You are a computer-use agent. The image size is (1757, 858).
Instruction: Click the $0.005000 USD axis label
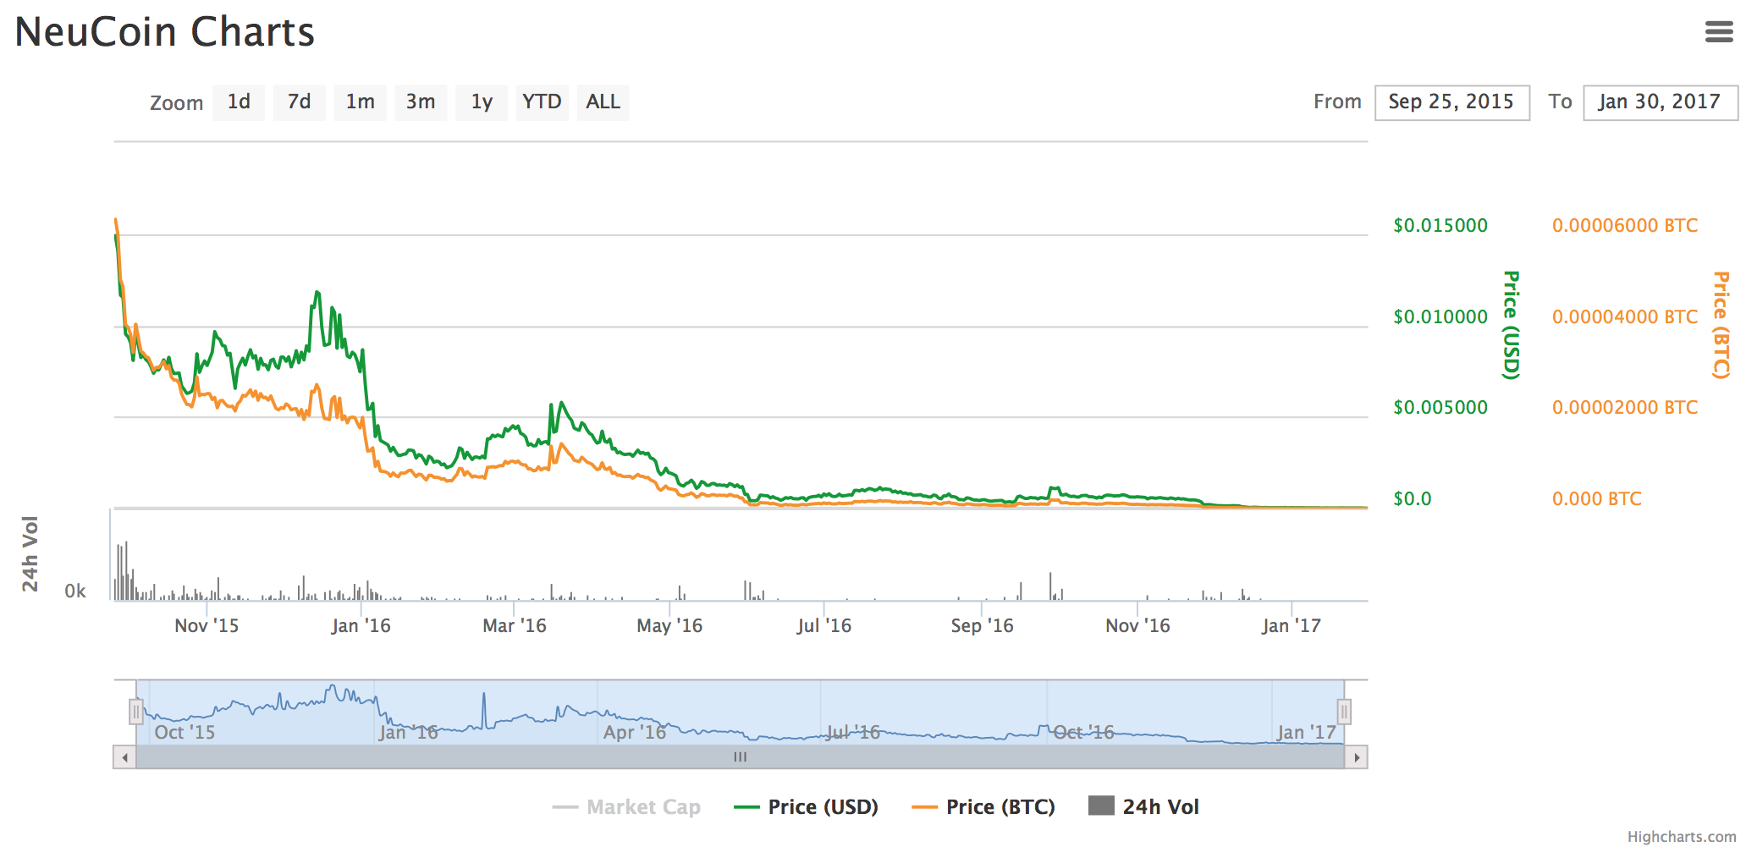pyautogui.click(x=1440, y=407)
